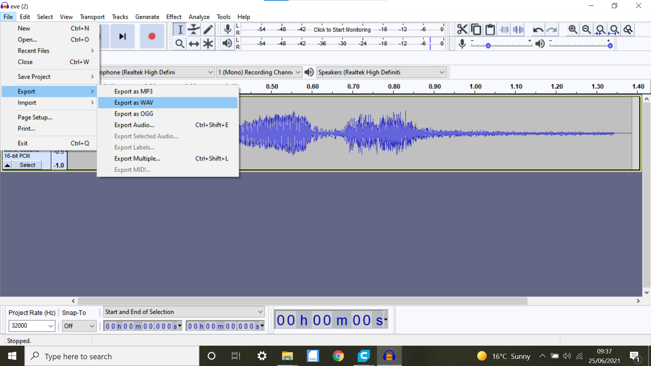Click New in the File menu
Image resolution: width=651 pixels, height=366 pixels.
point(50,28)
